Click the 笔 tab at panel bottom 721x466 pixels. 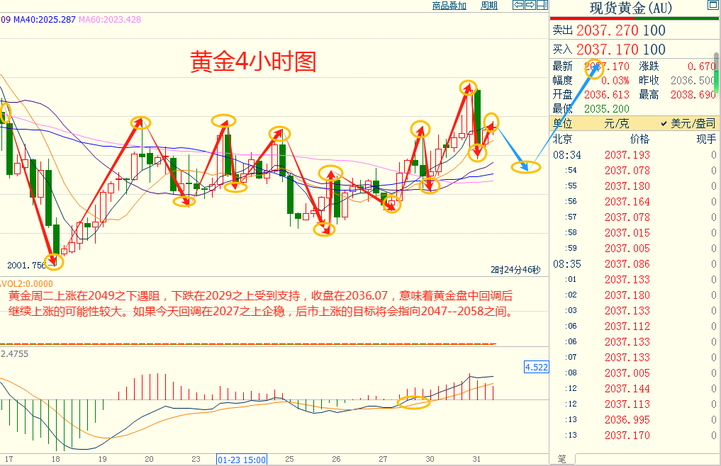pyautogui.click(x=562, y=459)
